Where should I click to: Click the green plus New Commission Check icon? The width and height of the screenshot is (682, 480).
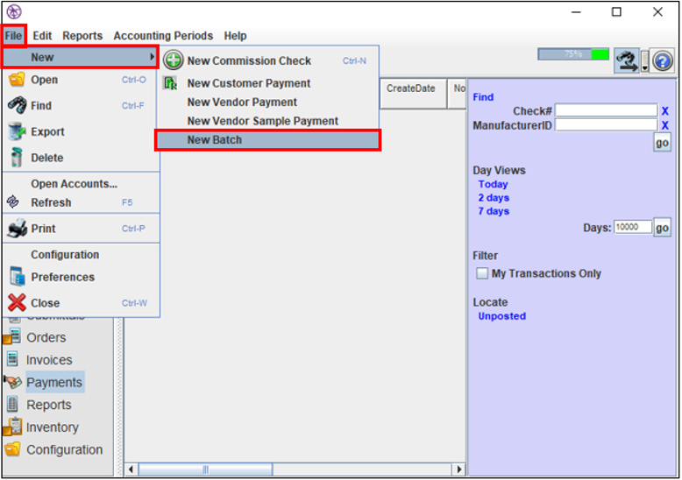[173, 60]
